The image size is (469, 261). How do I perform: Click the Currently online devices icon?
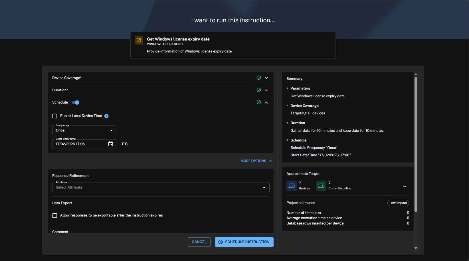coord(321,186)
